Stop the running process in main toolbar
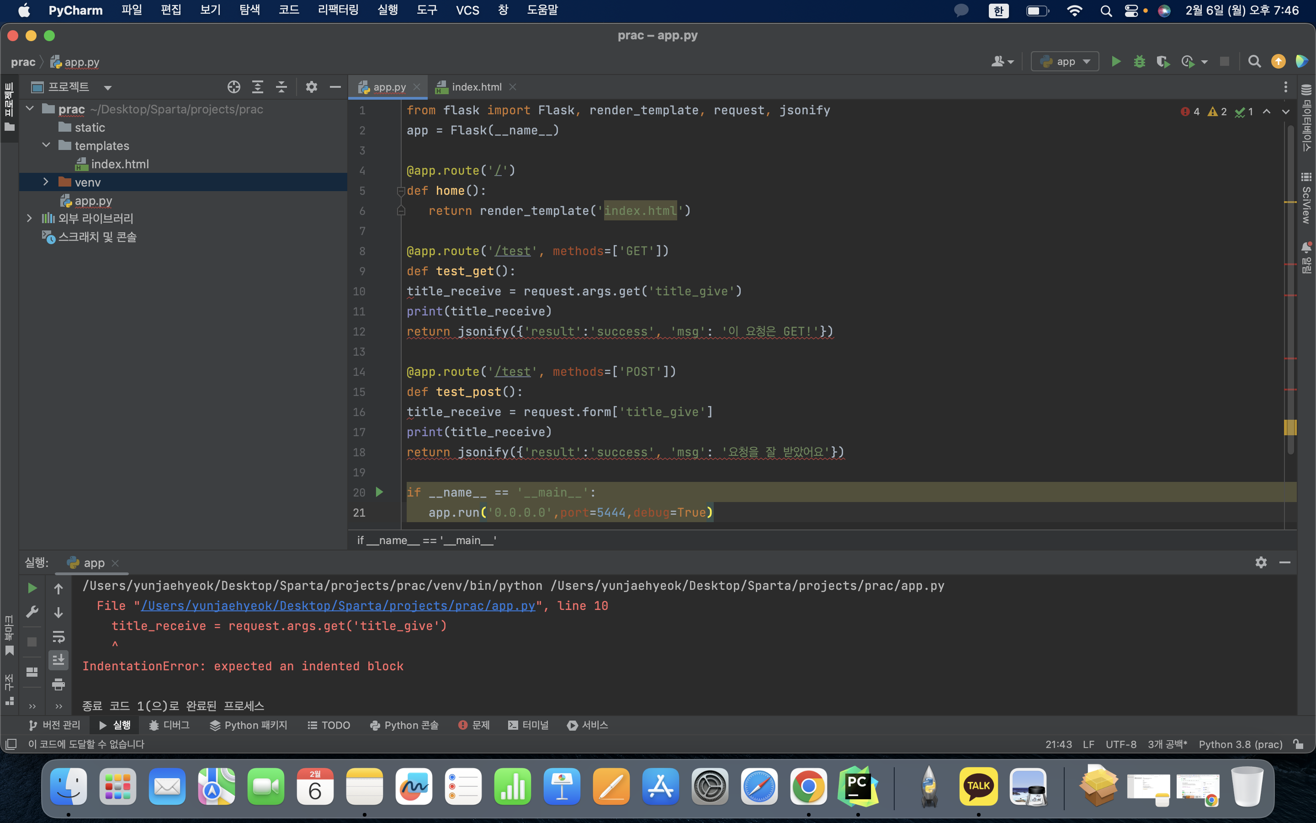Image resolution: width=1316 pixels, height=823 pixels. 1224,62
